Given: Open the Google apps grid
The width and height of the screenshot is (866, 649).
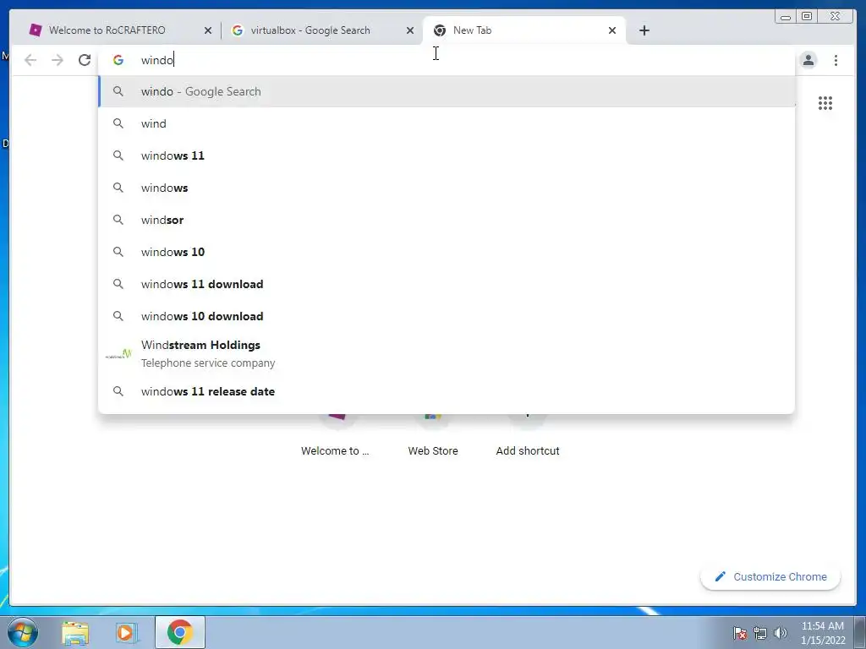Looking at the screenshot, I should pyautogui.click(x=825, y=103).
